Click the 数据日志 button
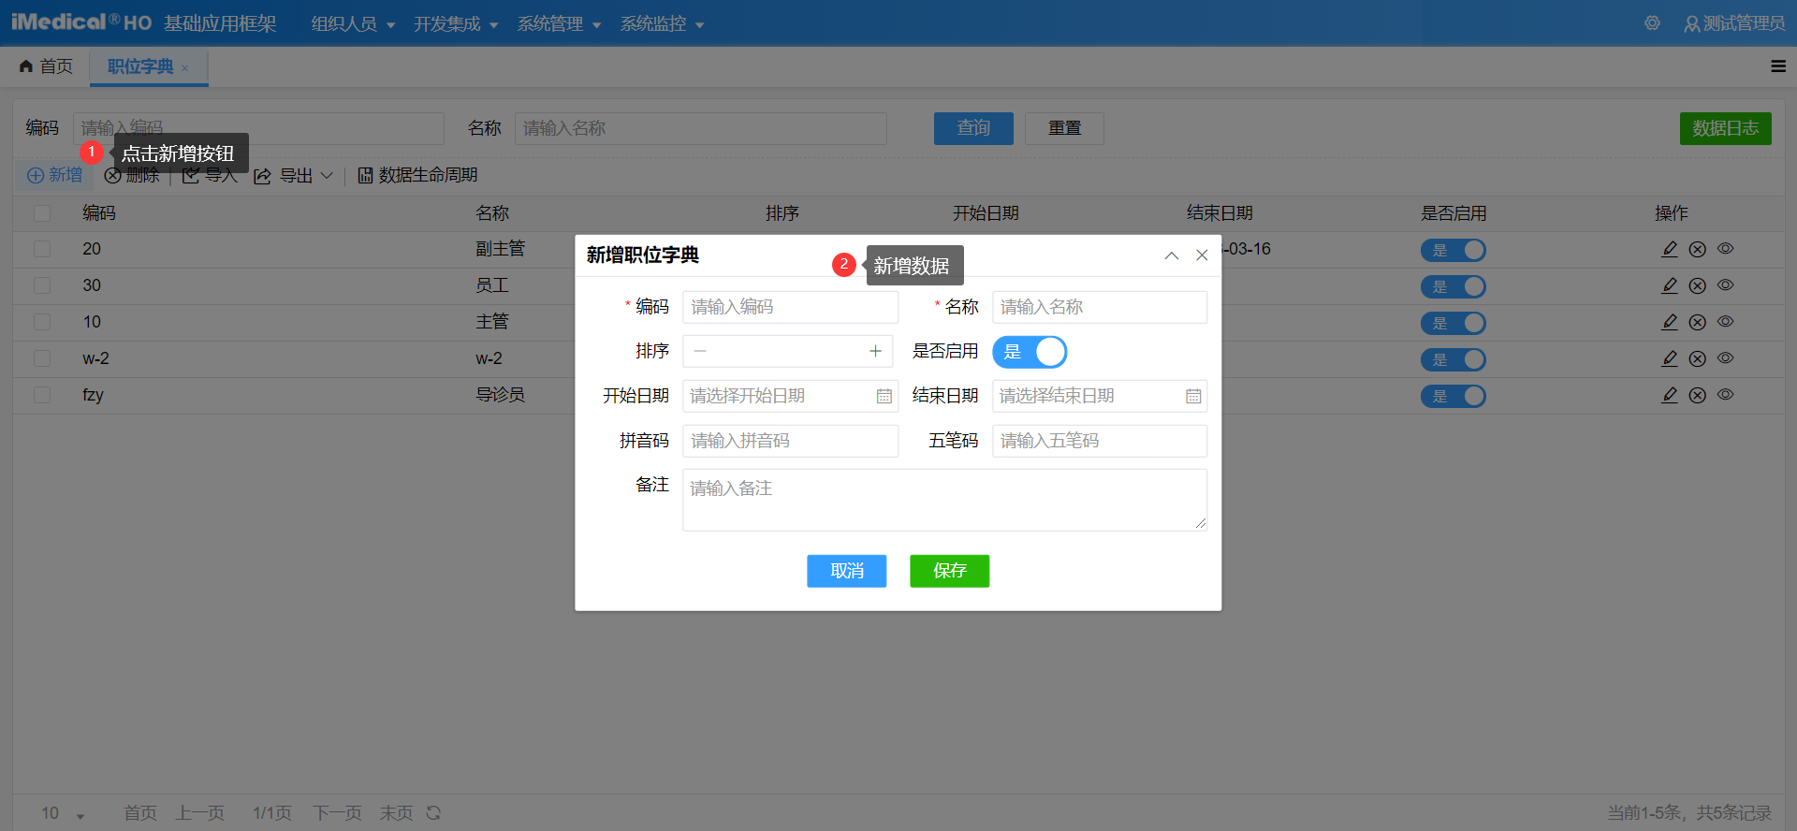The height and width of the screenshot is (831, 1797). pos(1725,128)
